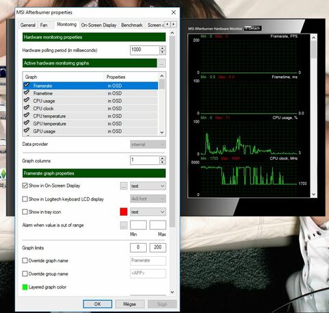Viewport: 329px width, 313px height.
Task: Click the Properties column header
Action: tap(131, 77)
